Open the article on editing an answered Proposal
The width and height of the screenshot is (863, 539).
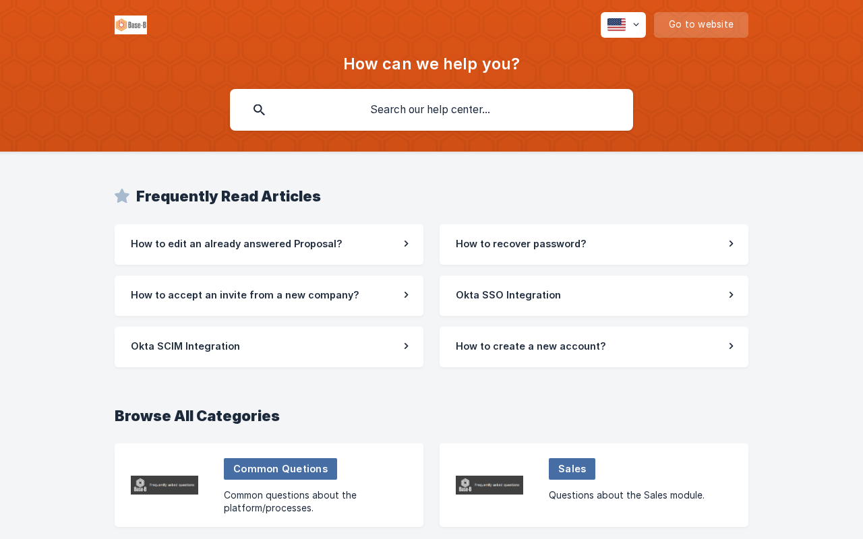pos(237,244)
